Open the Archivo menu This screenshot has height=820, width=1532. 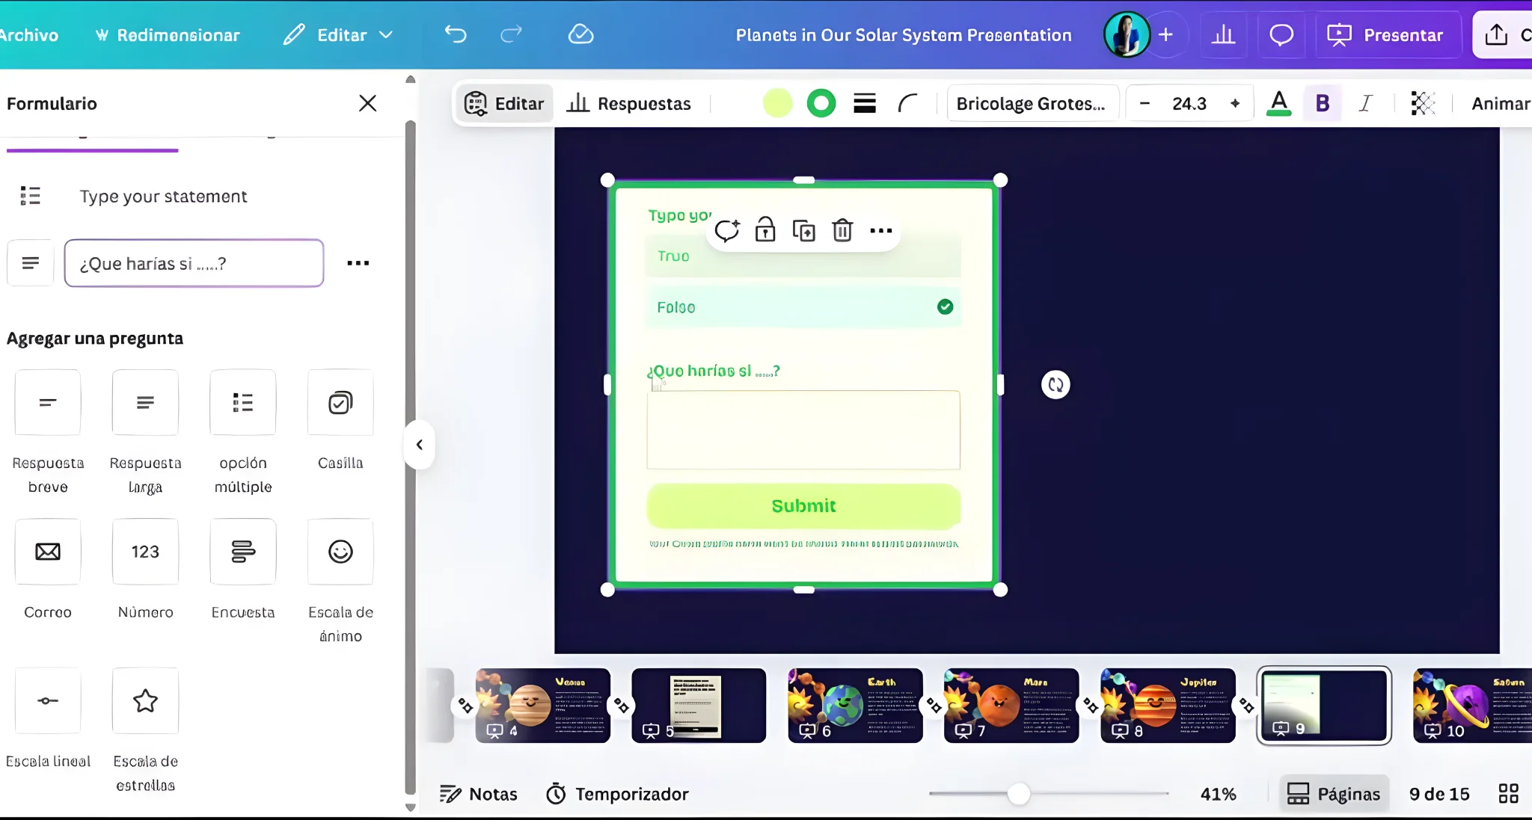(28, 34)
